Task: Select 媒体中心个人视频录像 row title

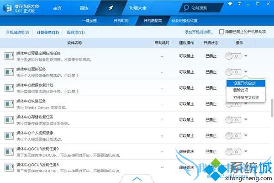Action: (35, 133)
